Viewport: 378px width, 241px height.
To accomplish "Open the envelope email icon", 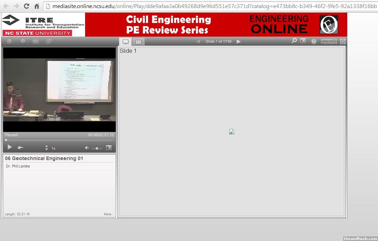I will click(x=36, y=42).
